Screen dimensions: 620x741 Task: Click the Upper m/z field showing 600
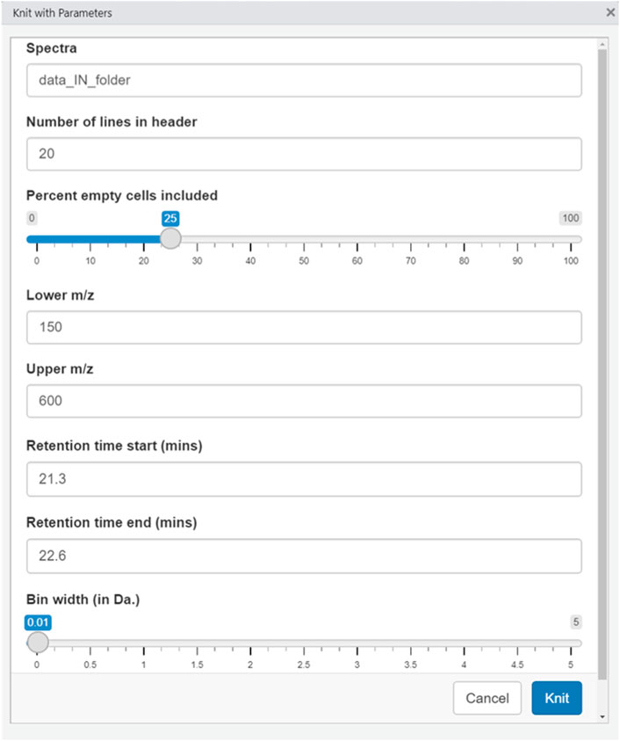304,401
